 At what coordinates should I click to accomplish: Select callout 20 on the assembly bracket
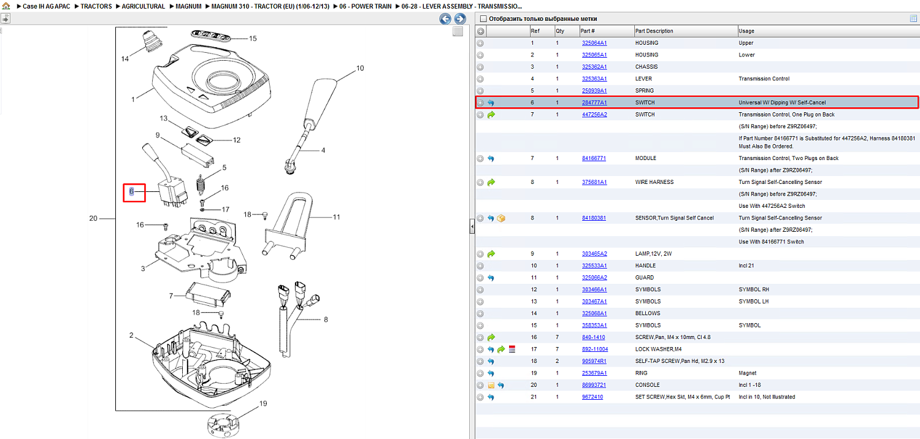(x=93, y=219)
